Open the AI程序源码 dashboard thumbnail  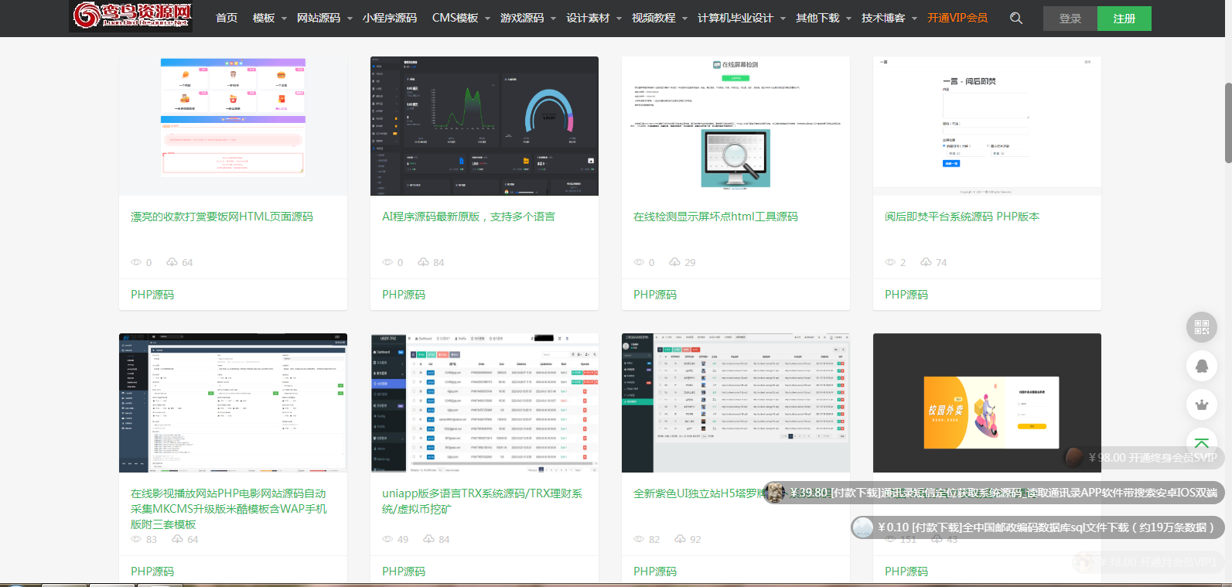(x=484, y=125)
